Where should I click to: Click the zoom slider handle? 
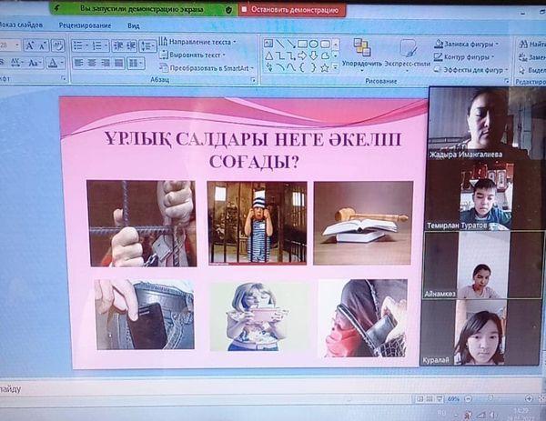[x=491, y=397]
